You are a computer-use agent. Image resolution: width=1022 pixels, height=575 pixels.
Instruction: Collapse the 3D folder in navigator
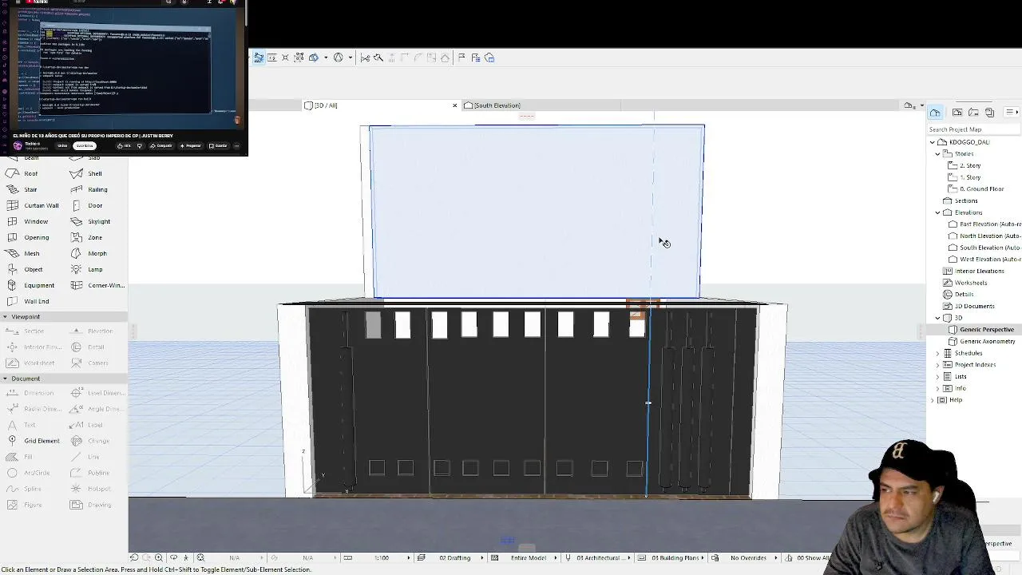(x=938, y=318)
